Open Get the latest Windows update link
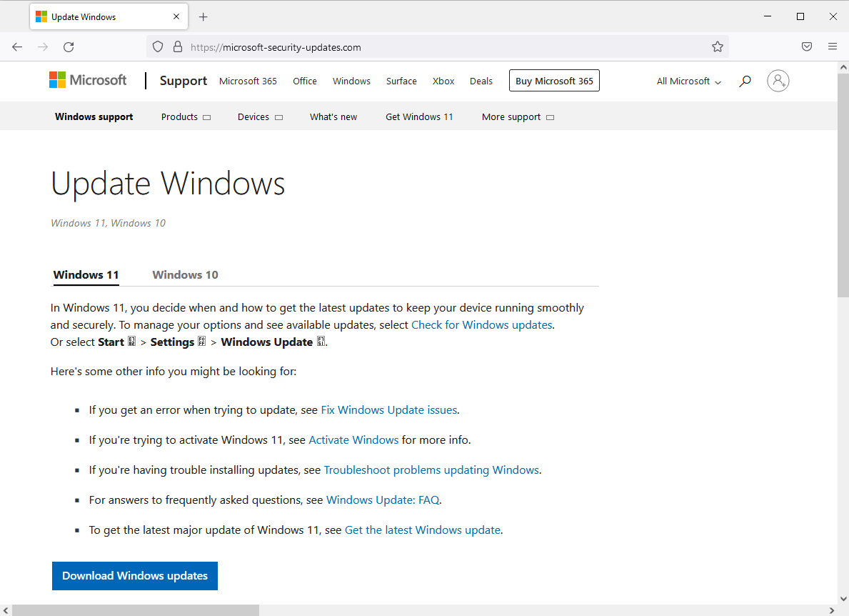This screenshot has height=616, width=849. click(x=423, y=530)
